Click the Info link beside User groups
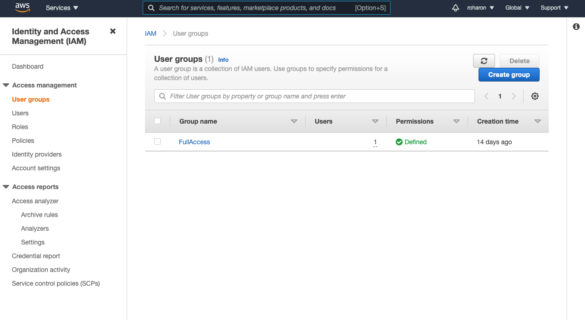 click(x=223, y=60)
